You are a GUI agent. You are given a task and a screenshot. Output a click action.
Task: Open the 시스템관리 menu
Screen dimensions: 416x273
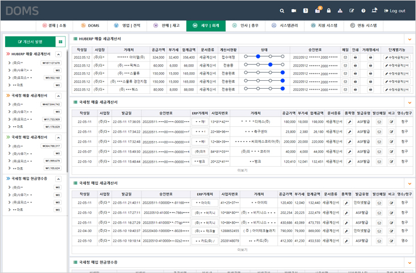coord(284,26)
